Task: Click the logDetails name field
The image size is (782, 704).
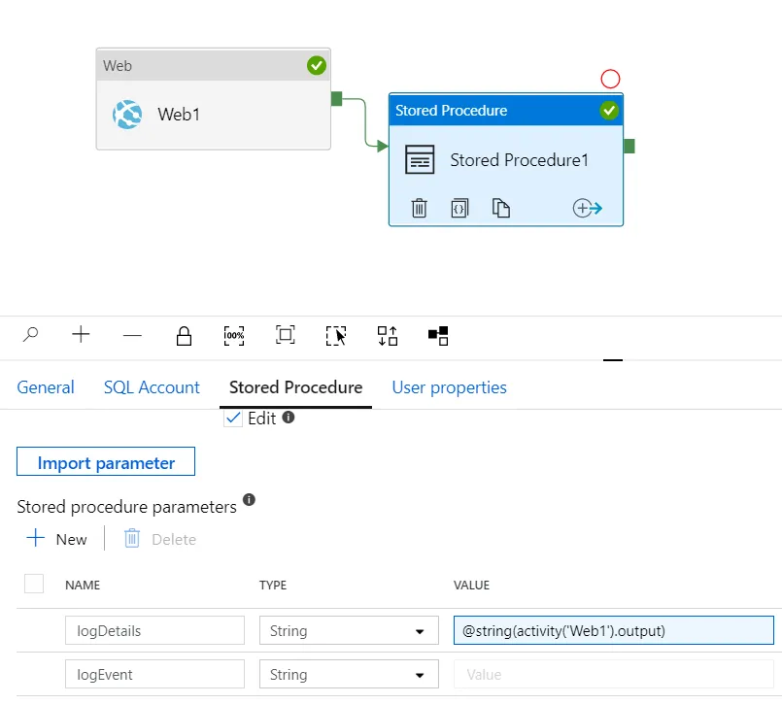Action: [154, 631]
